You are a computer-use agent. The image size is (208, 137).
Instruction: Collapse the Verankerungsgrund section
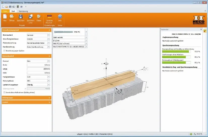point(49,30)
